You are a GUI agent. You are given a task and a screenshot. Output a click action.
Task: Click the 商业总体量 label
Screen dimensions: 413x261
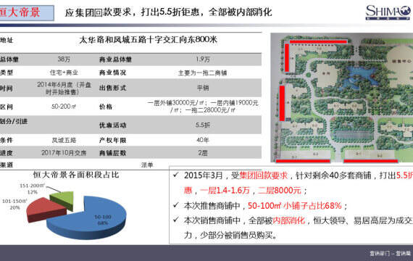coord(115,59)
